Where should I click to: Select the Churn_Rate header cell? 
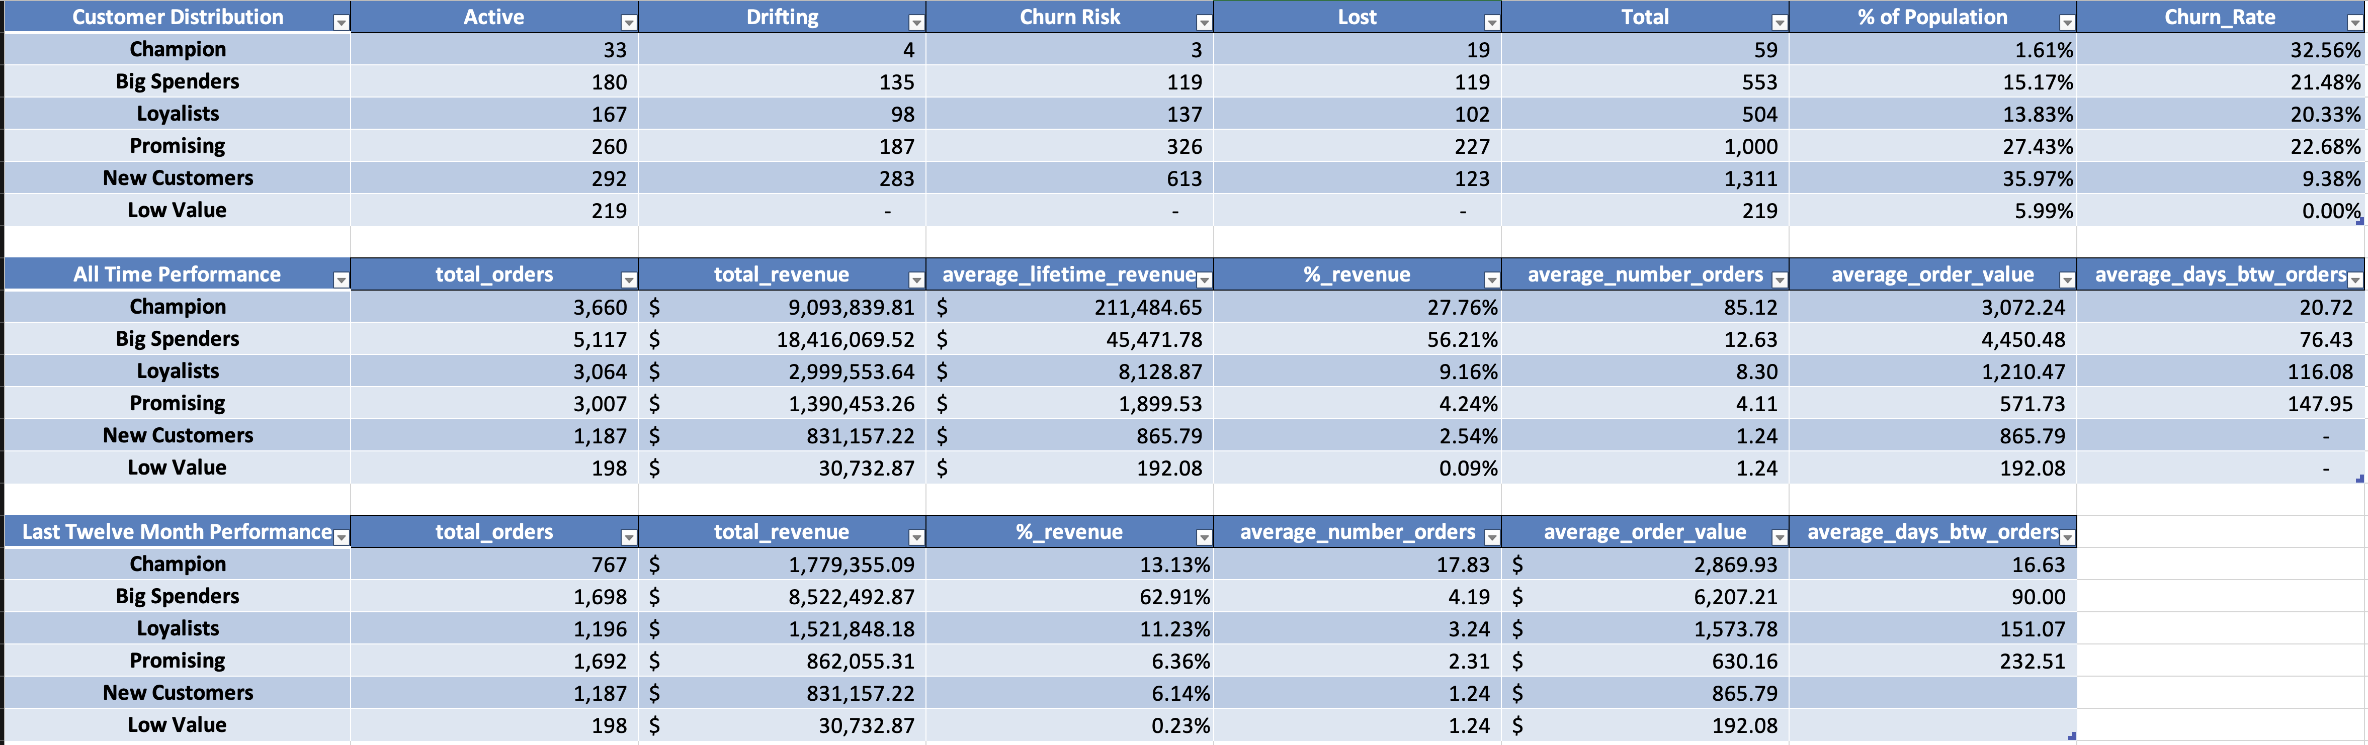click(2219, 17)
